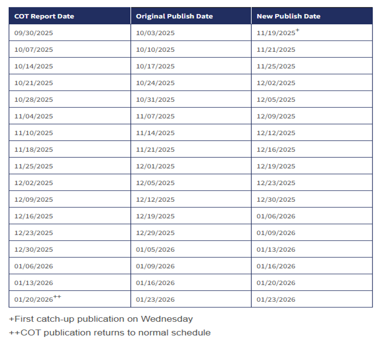
Task: Select 01/16/2026 in Original Publish Date column
Action: pos(155,283)
